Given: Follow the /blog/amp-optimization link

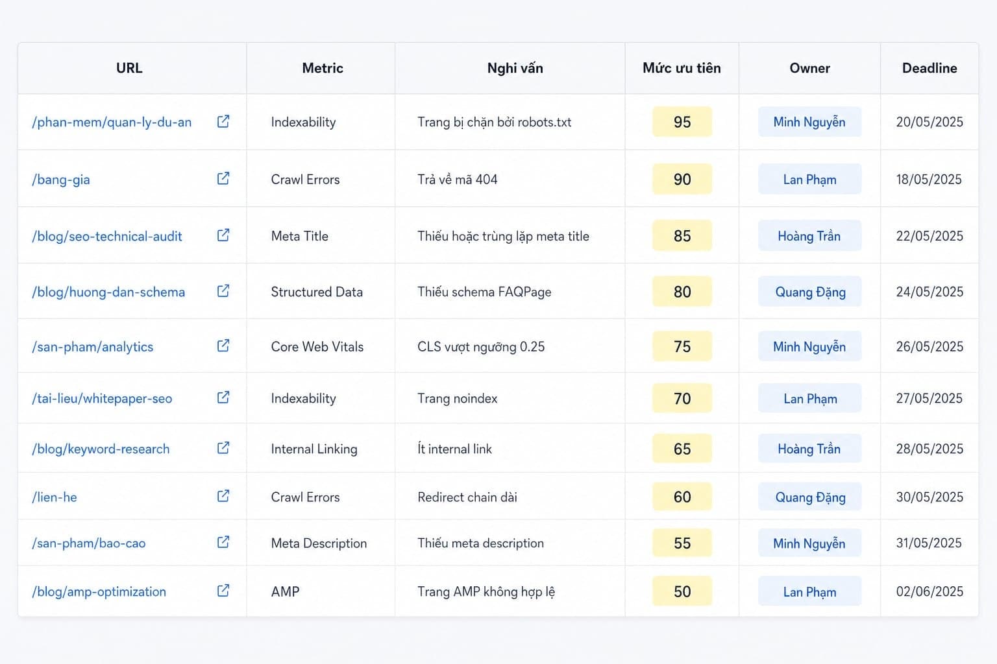Looking at the screenshot, I should tap(99, 591).
